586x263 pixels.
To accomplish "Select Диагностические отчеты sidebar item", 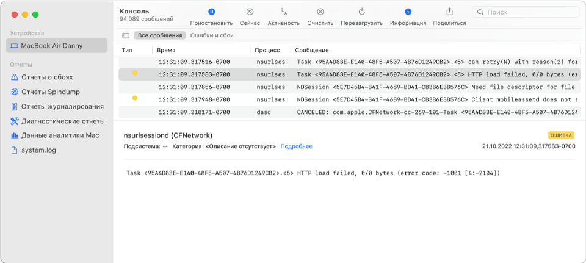I will pos(57,121).
